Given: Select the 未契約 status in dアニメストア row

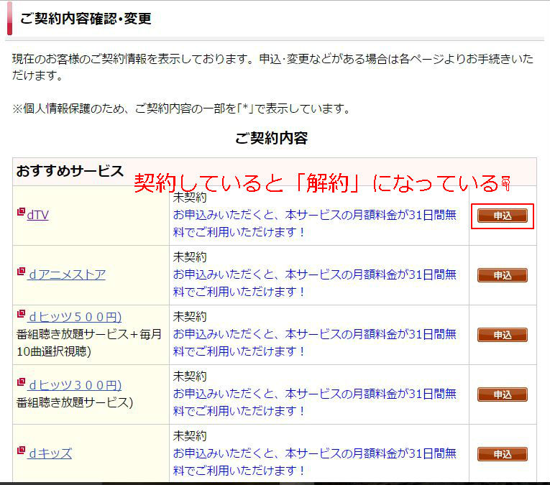Looking at the screenshot, I should click(190, 257).
